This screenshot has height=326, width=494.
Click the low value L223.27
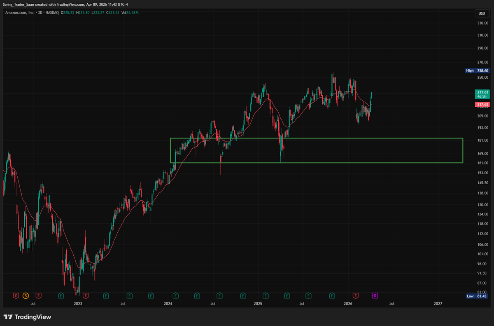99,13
